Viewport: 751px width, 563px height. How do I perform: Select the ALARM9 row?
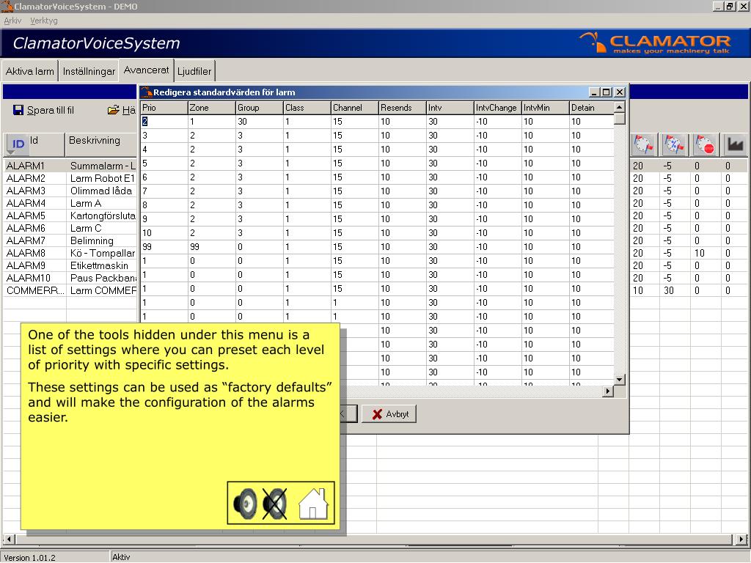click(70, 265)
